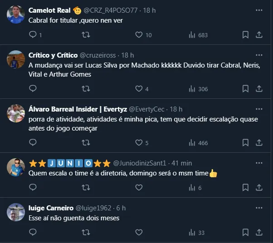The width and height of the screenshot is (273, 243).
Task: Retweet luige Carneiro's post
Action: (85, 233)
